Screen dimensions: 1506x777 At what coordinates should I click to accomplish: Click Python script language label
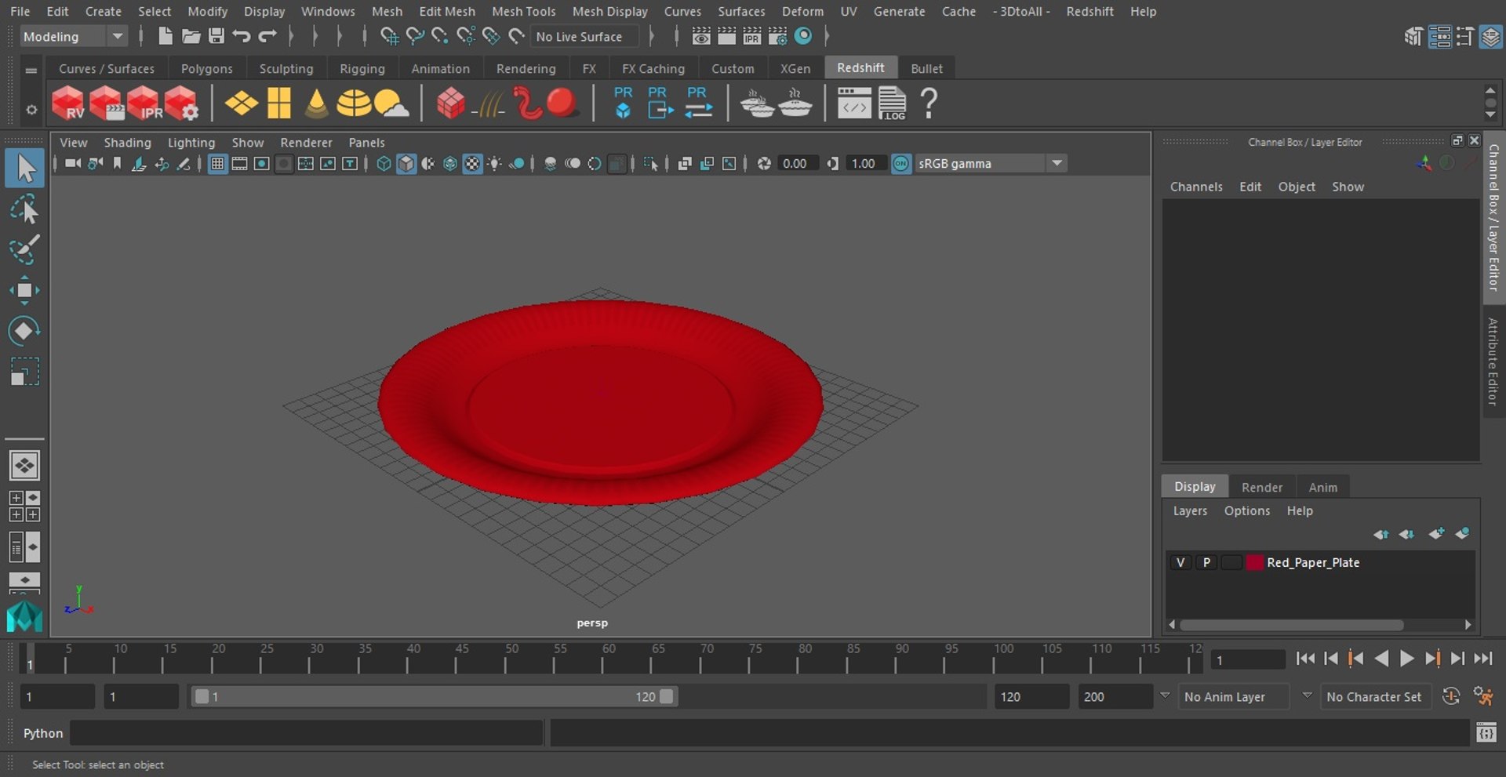pos(43,733)
